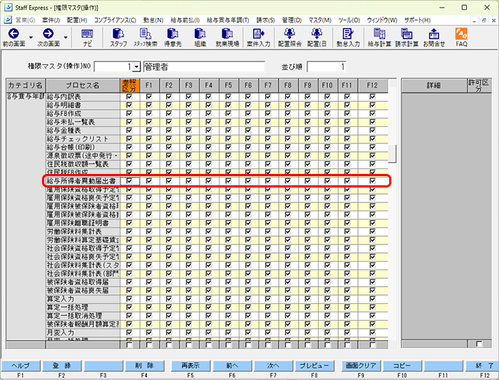Open the 勤怠入力 toolbar icon

tap(347, 34)
